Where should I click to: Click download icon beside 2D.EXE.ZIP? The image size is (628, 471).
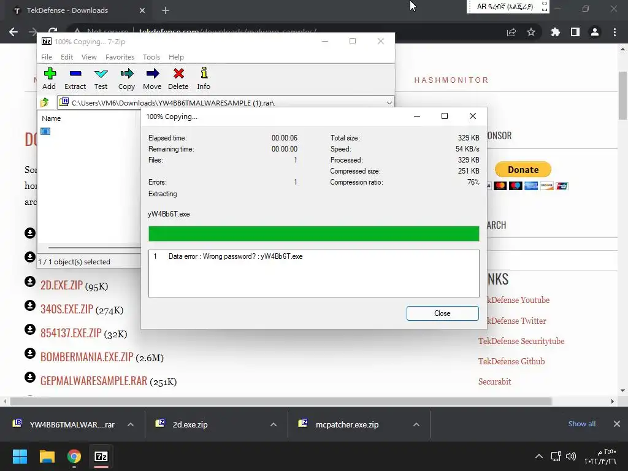[x=30, y=281]
